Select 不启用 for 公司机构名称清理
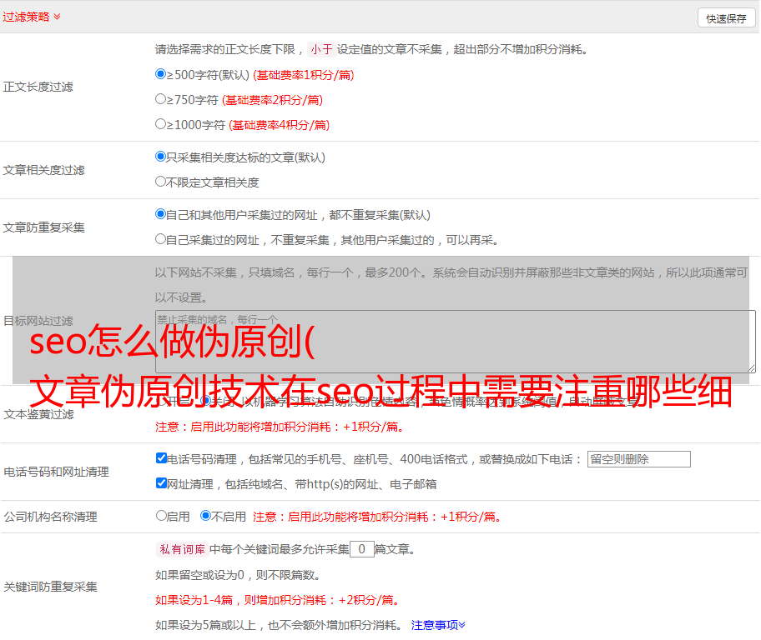This screenshot has height=640, width=761. tap(206, 516)
